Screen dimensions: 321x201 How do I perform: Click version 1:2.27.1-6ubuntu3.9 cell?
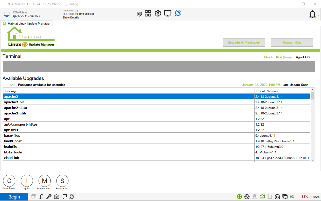[x=282, y=147]
